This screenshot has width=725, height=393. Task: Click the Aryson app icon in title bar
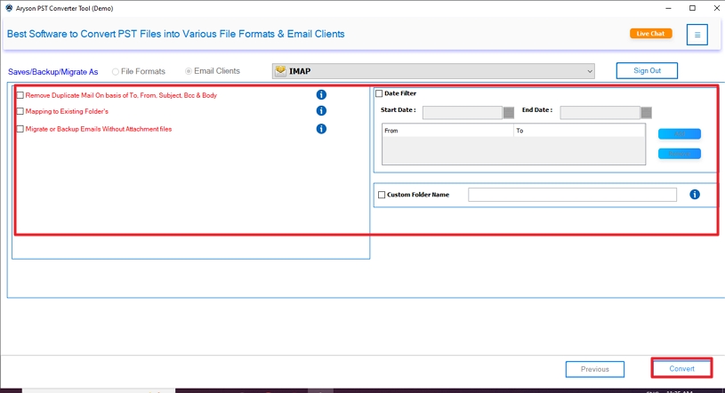point(9,8)
